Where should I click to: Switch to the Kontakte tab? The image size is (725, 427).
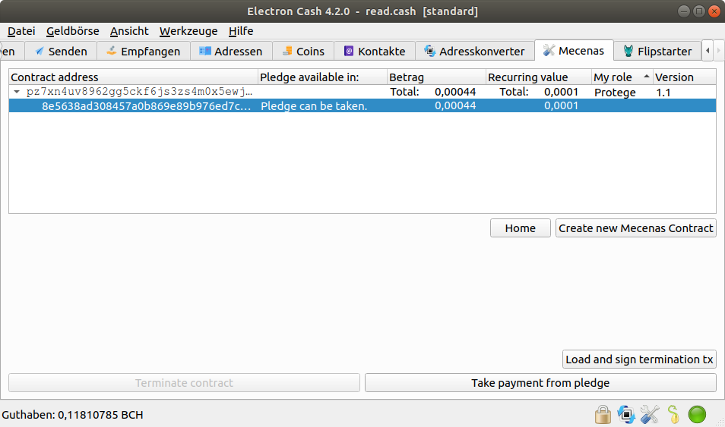375,52
